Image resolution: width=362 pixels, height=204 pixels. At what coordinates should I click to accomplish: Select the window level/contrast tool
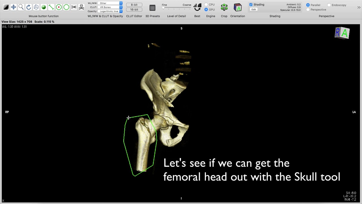(6, 7)
